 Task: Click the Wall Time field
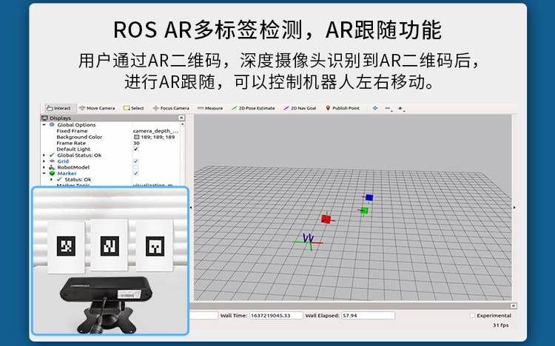(276, 316)
